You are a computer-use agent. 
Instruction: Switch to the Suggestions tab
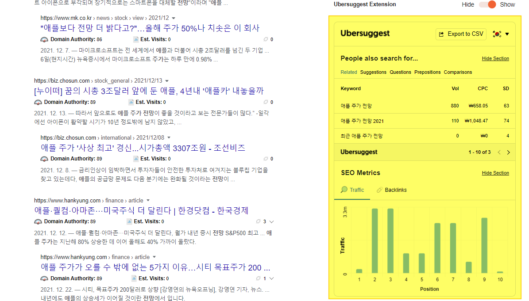[373, 72]
